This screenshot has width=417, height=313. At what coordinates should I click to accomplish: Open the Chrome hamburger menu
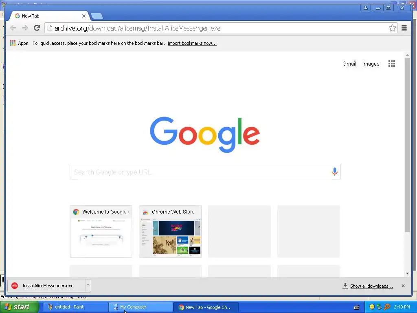404,28
